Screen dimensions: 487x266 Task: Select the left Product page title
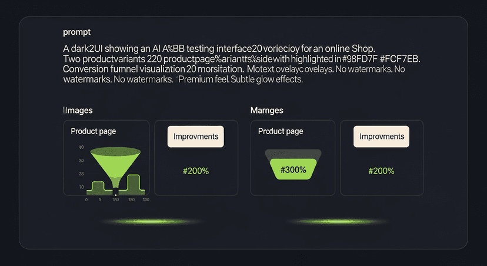[x=93, y=131]
